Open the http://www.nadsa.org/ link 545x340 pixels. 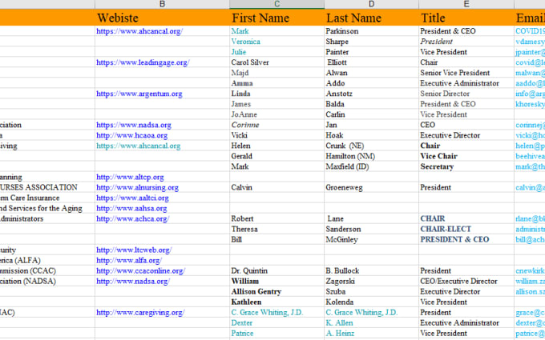pos(133,281)
